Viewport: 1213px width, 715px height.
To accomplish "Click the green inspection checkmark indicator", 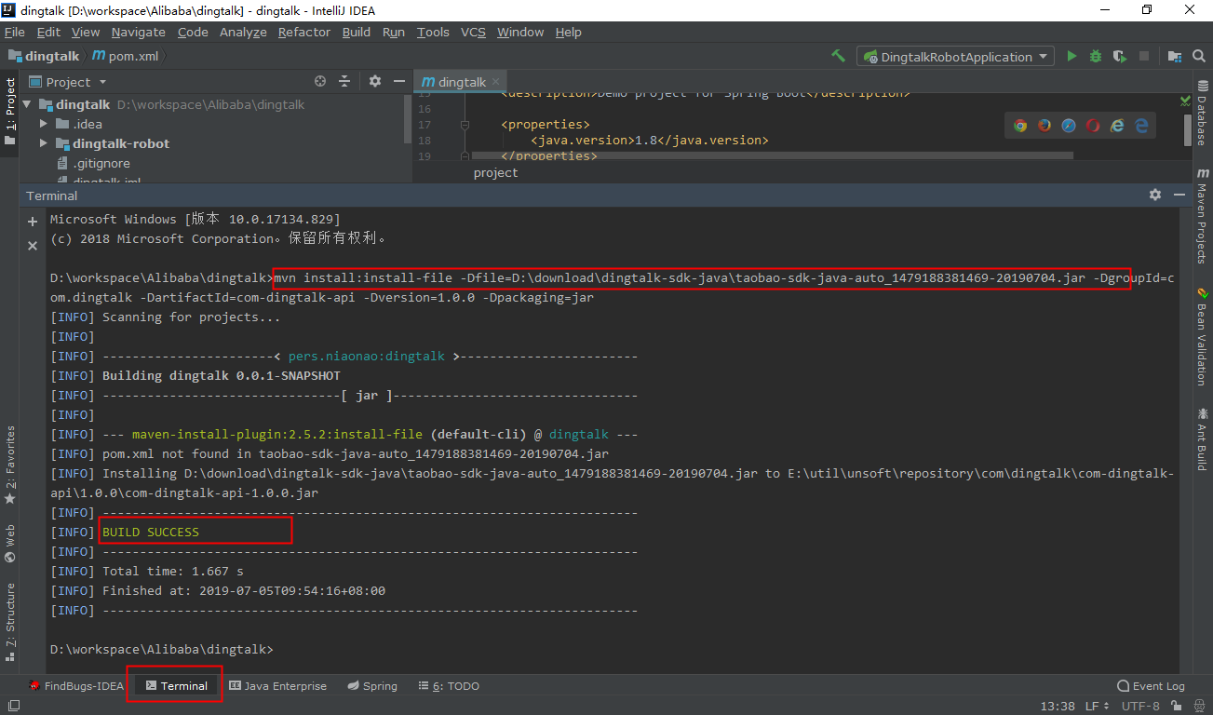I will pyautogui.click(x=1186, y=99).
